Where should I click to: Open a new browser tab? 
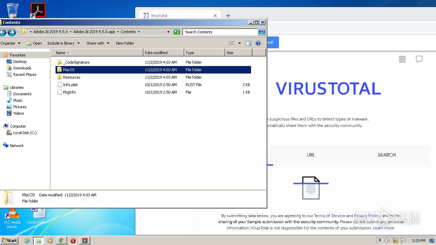(228, 16)
